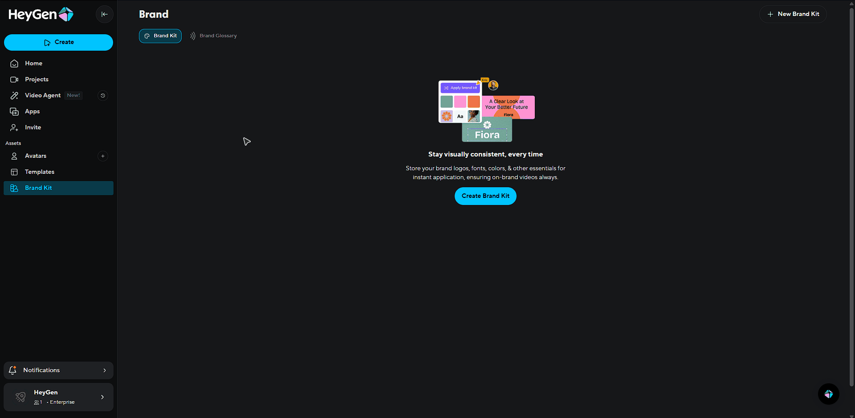Open the HeyGen assistant floating icon
Image resolution: width=855 pixels, height=418 pixels.
click(828, 394)
